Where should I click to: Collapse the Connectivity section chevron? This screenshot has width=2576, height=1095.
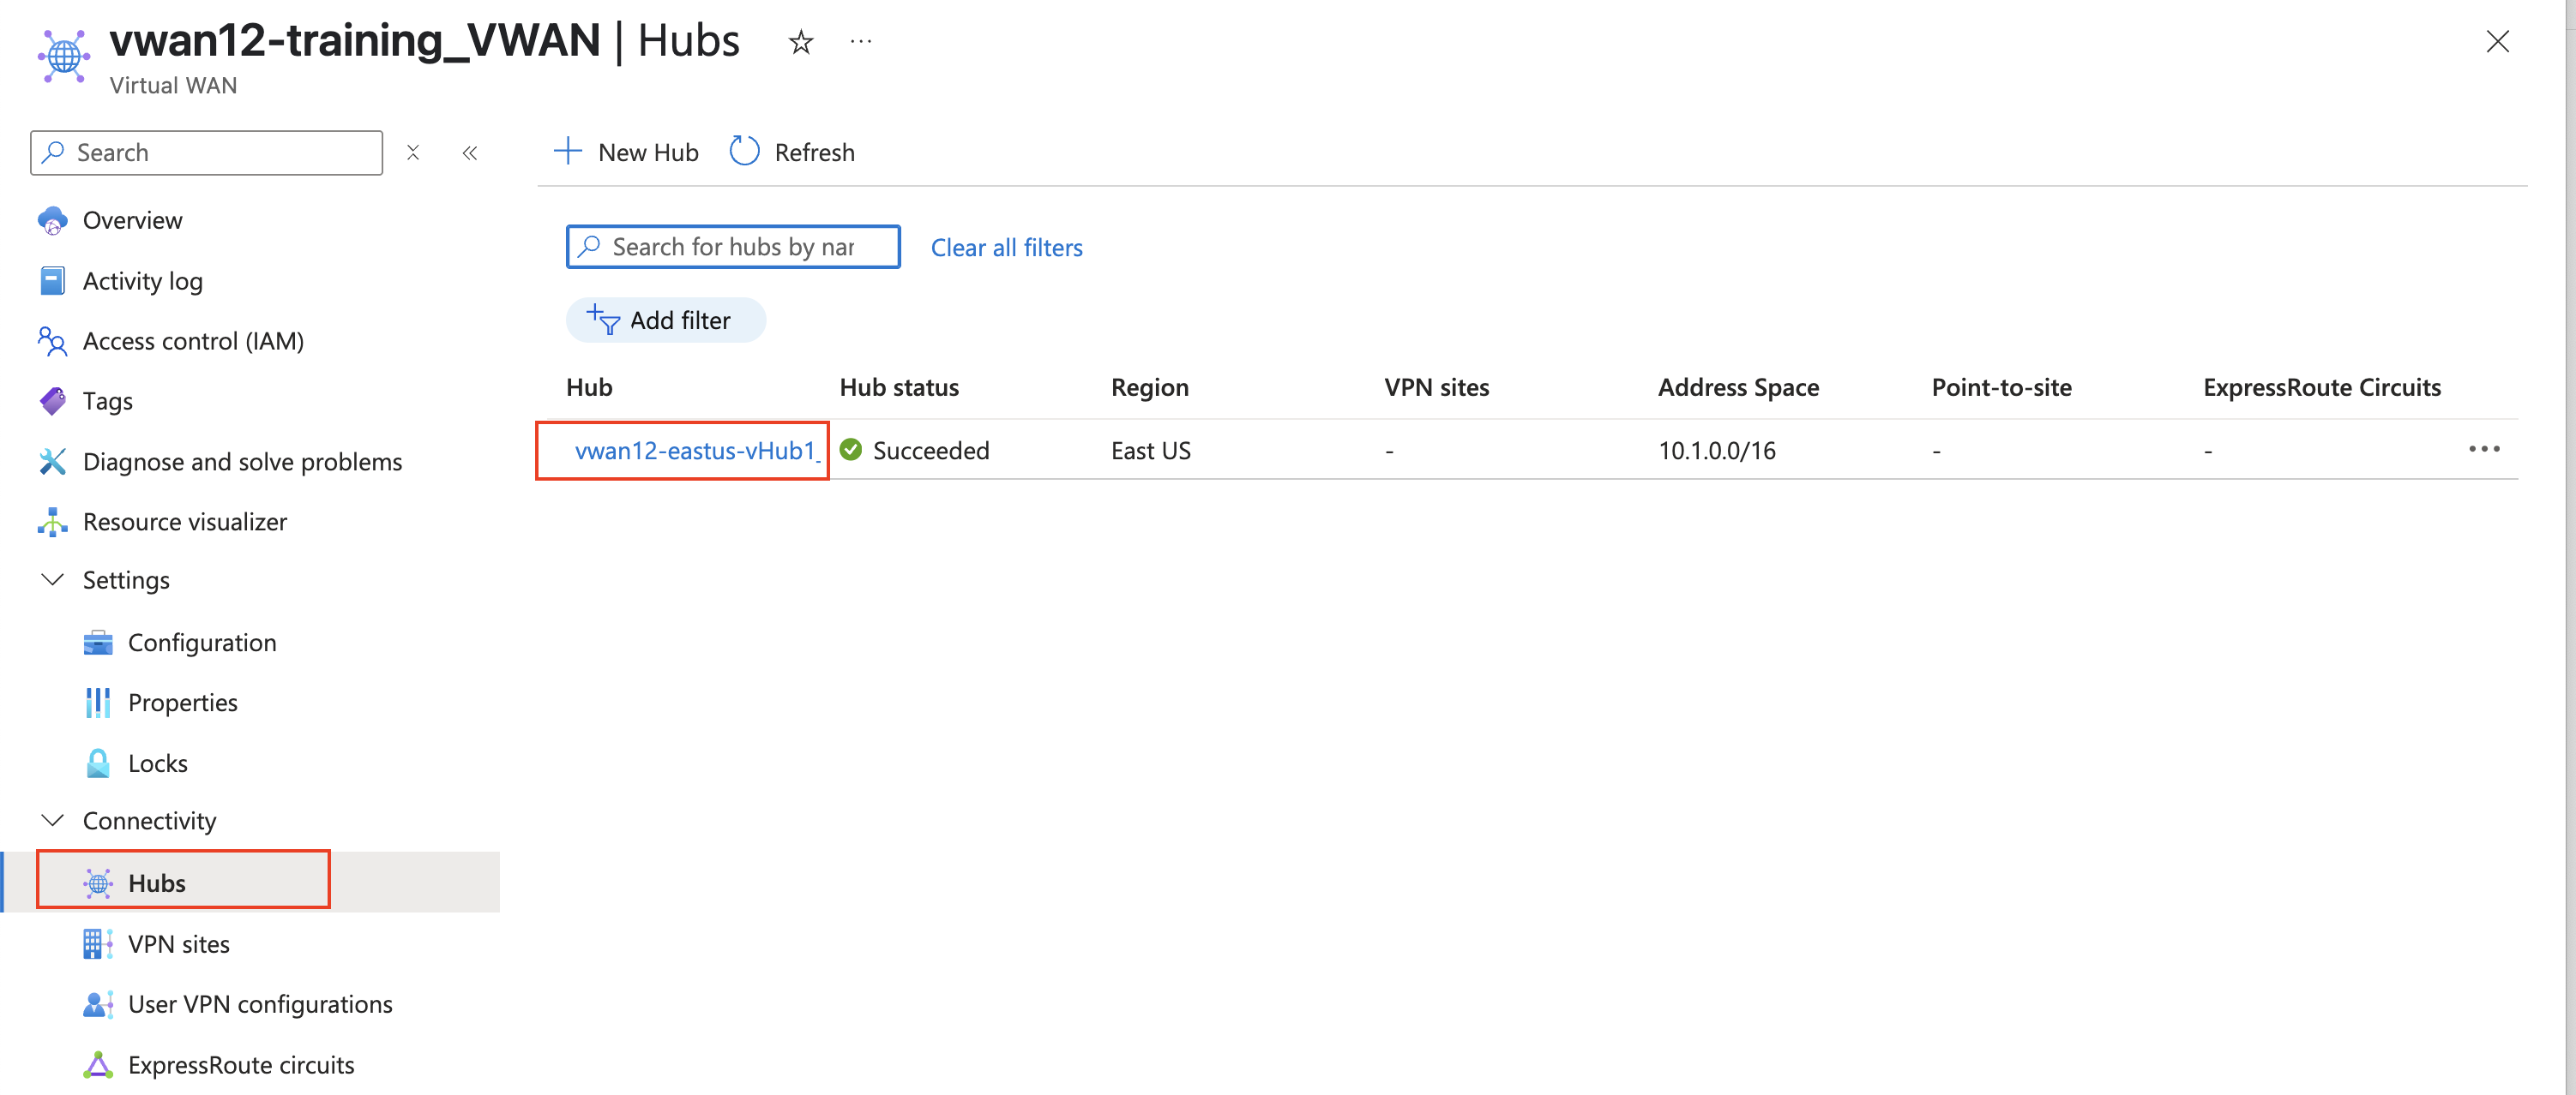click(52, 820)
